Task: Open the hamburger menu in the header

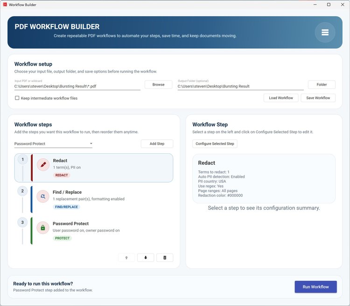Action: (325, 33)
